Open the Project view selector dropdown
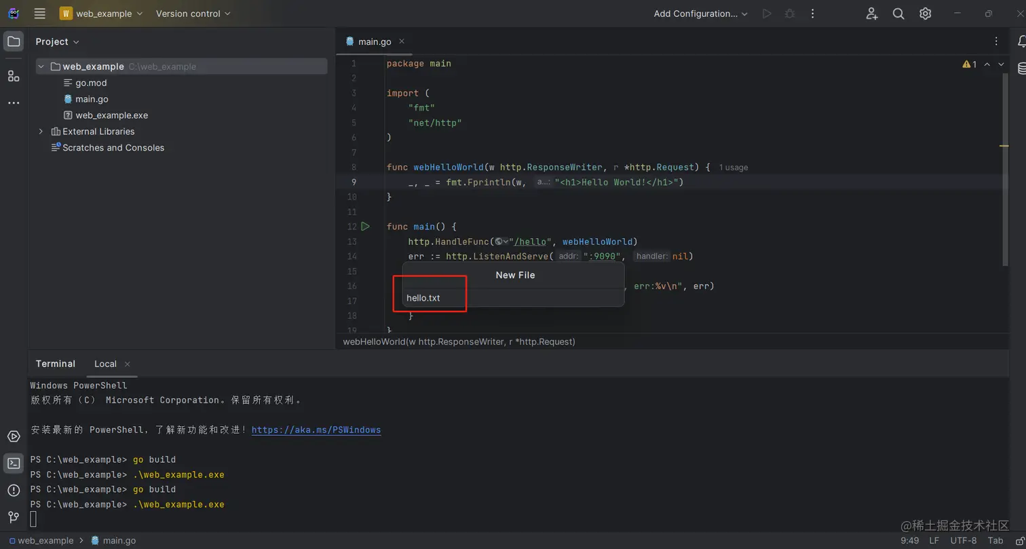 point(58,41)
